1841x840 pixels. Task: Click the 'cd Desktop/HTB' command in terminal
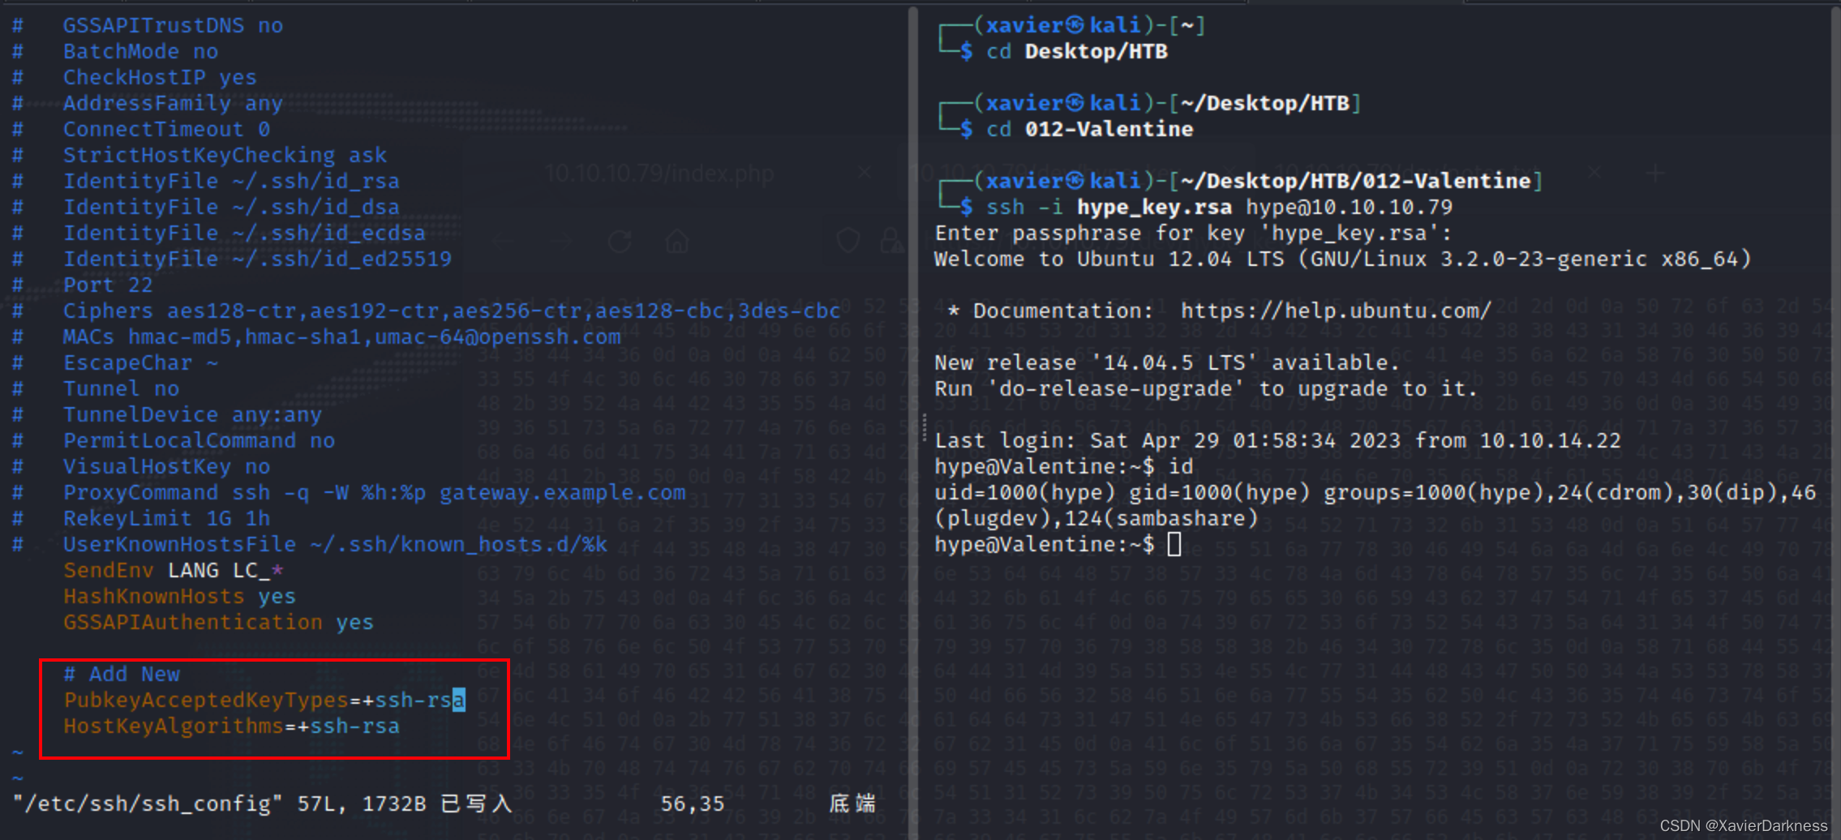pyautogui.click(x=1077, y=51)
